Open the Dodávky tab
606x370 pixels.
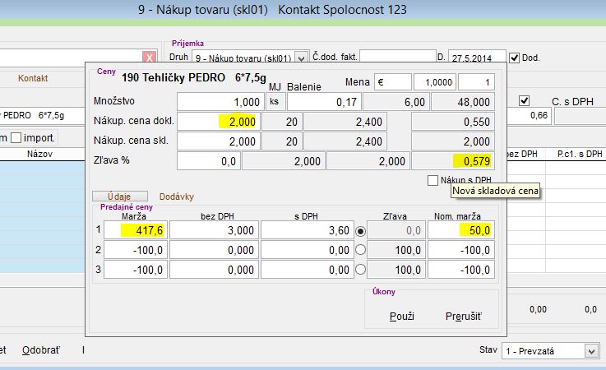[177, 197]
